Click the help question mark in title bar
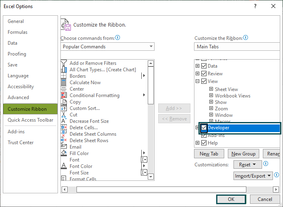Viewport: 283px width, 207px height. point(255,6)
